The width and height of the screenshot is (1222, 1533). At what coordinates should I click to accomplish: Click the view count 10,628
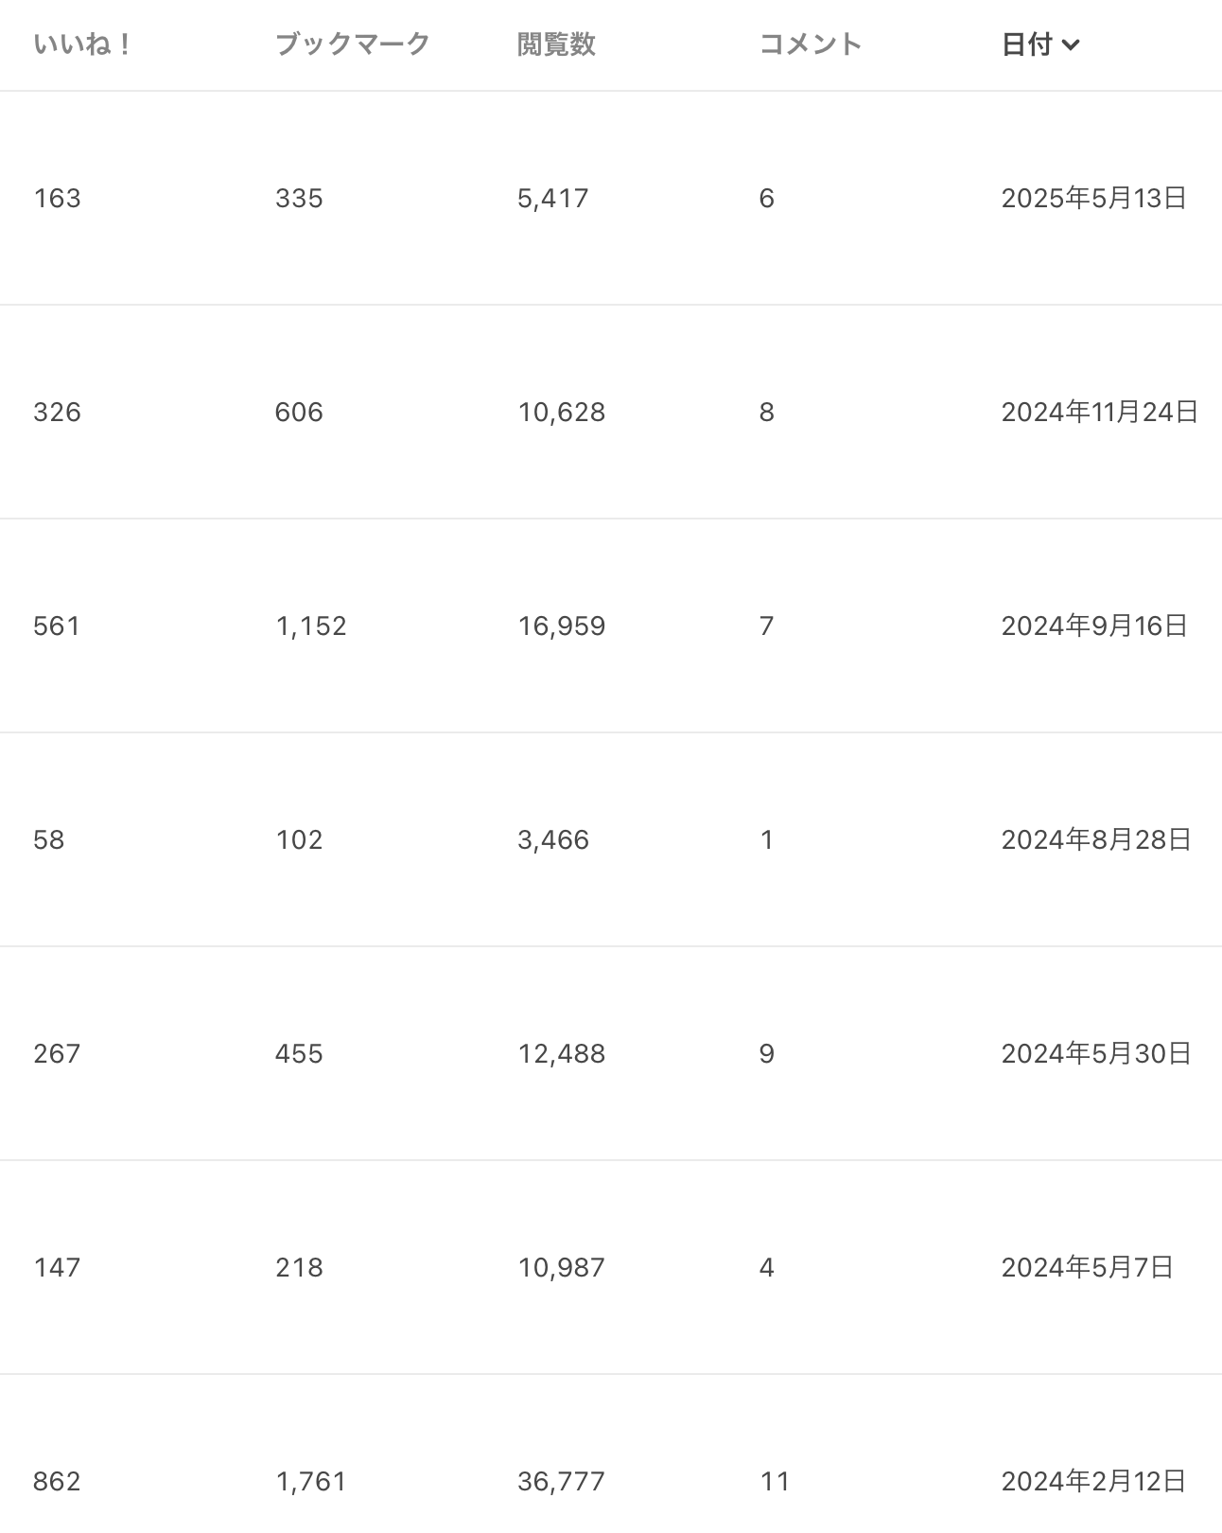[561, 412]
